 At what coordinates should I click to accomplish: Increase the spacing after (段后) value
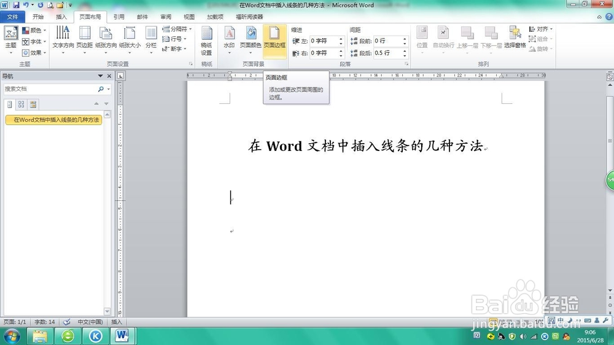[405, 51]
